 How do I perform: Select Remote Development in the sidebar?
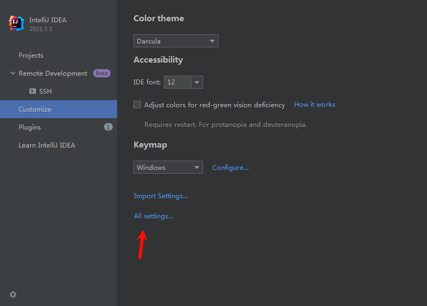pyautogui.click(x=53, y=73)
